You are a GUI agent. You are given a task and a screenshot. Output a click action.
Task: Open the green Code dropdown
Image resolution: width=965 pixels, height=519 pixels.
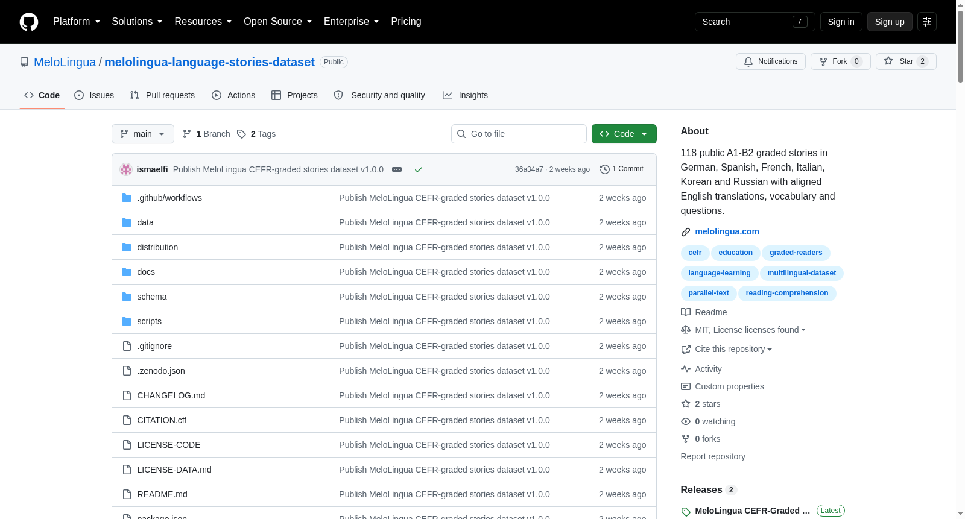pos(624,134)
